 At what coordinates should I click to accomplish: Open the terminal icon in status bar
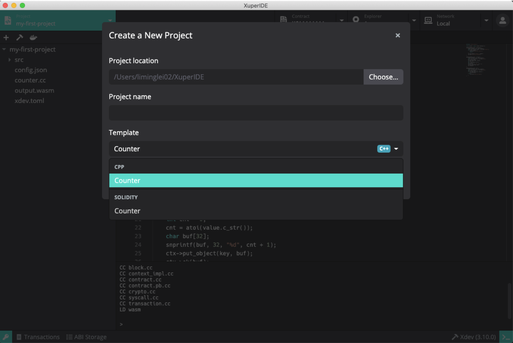pyautogui.click(x=506, y=337)
